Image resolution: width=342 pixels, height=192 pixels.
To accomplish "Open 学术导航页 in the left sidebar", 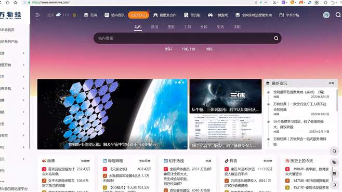I will pyautogui.click(x=7, y=30).
